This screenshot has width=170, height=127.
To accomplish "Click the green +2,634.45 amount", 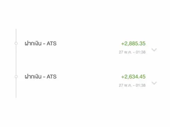I will point(133,77).
